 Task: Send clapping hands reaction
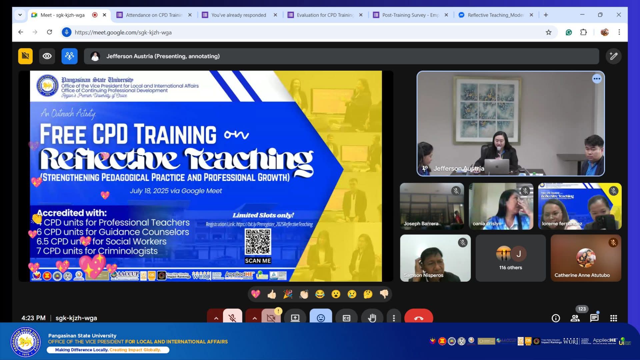[x=304, y=294]
